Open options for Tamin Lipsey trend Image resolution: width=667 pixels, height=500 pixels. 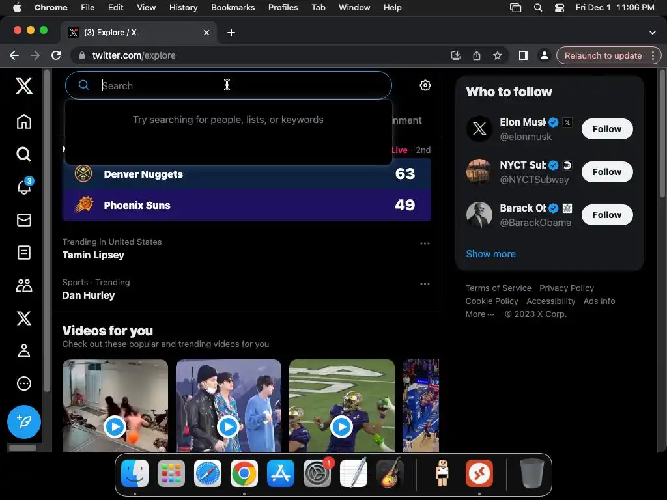(x=425, y=243)
